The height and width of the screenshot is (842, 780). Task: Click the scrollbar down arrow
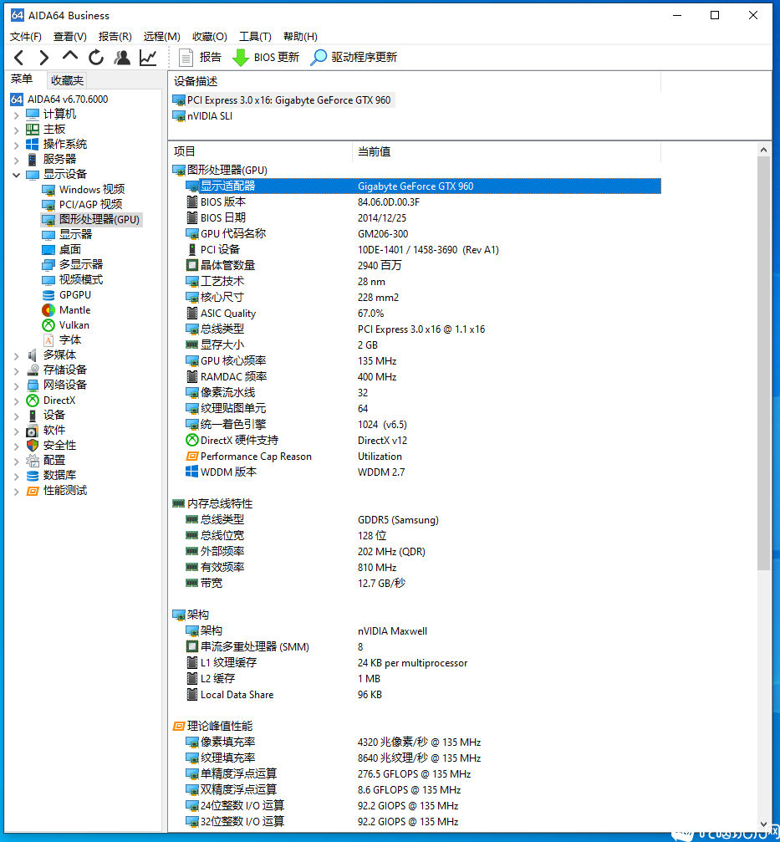tap(764, 824)
